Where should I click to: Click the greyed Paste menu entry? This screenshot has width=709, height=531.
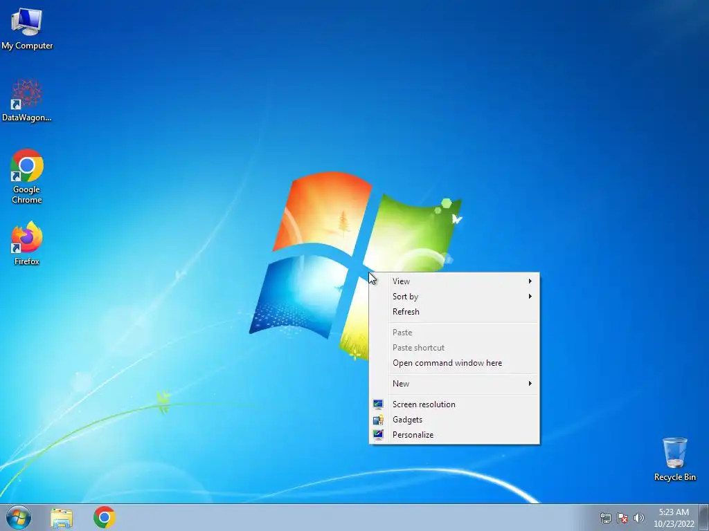454,333
